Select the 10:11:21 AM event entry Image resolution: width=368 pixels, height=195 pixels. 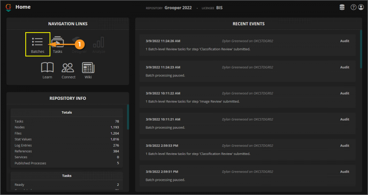tap(247, 123)
